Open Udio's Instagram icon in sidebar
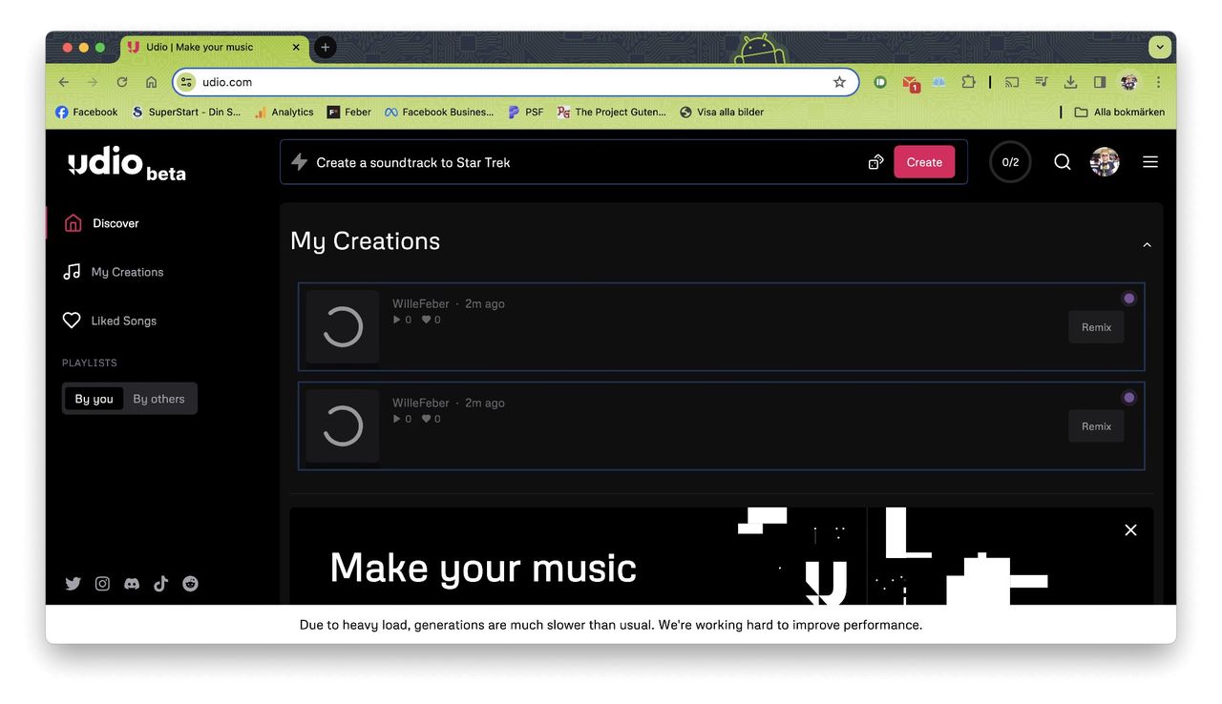This screenshot has width=1222, height=704. point(102,584)
